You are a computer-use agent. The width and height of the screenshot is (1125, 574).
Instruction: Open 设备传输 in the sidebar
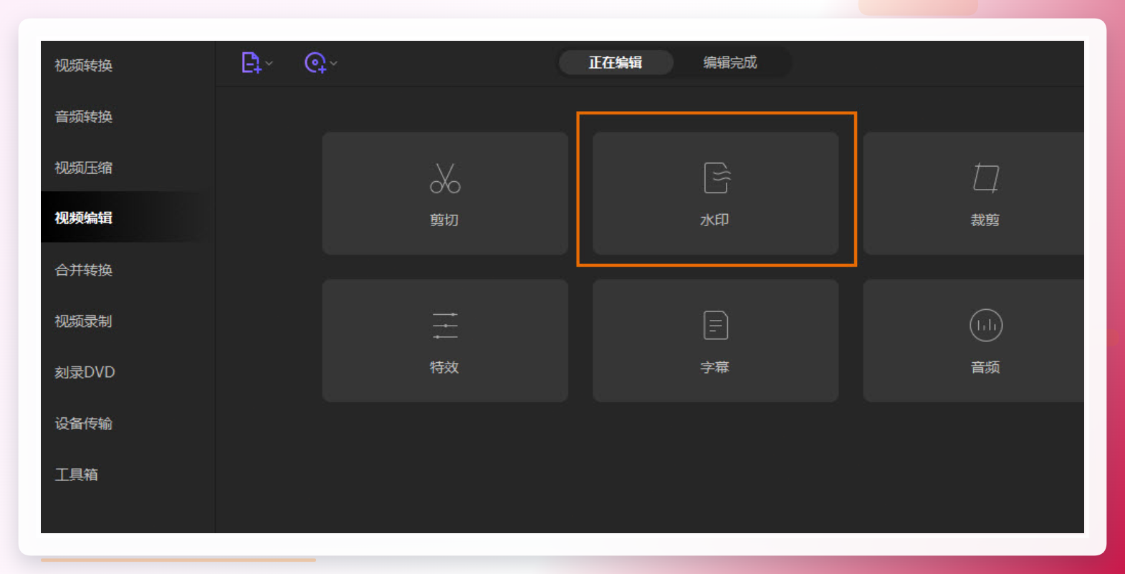(84, 424)
